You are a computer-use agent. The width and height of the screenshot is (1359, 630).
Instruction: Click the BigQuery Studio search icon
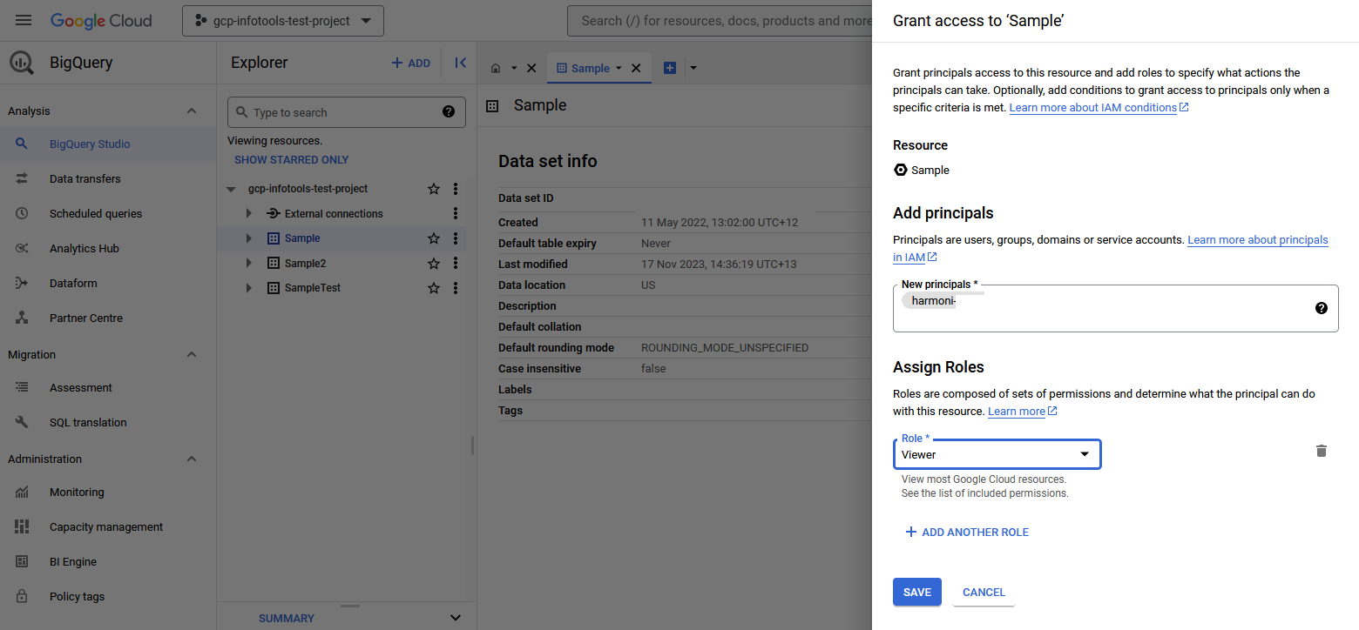click(22, 144)
